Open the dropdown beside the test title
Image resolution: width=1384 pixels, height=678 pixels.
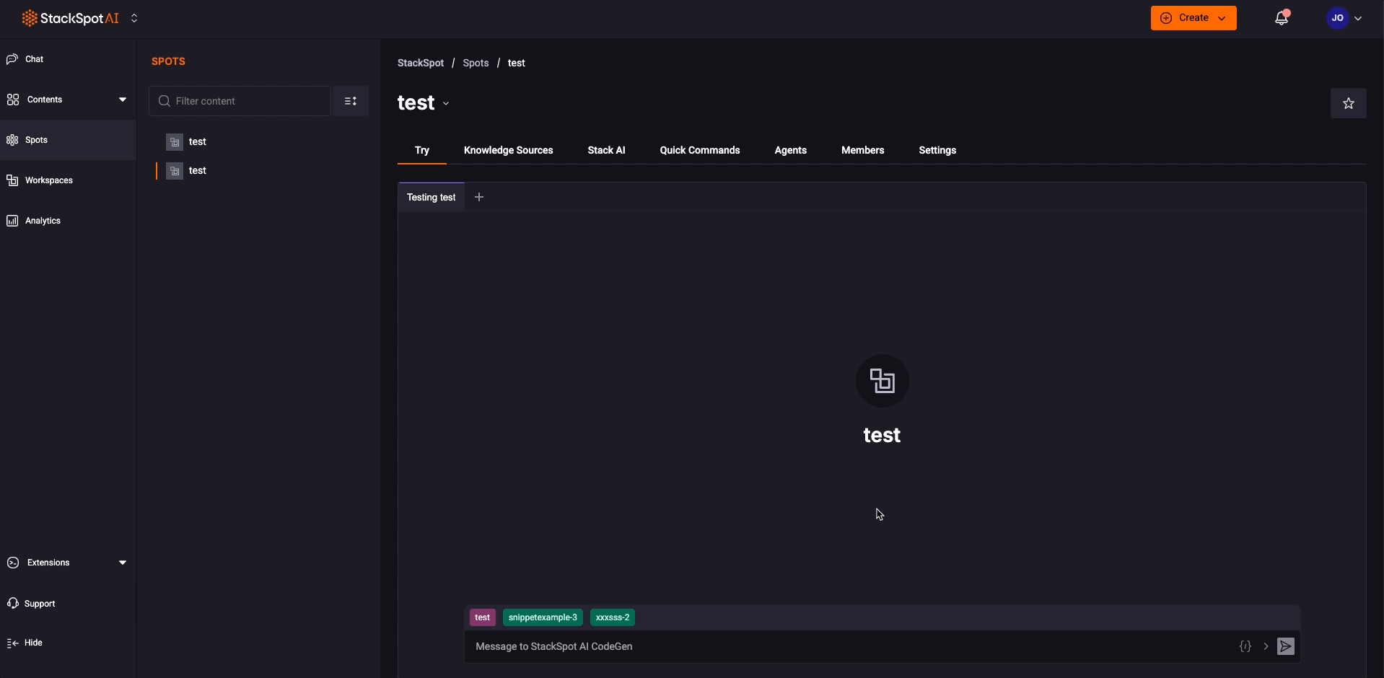pos(446,104)
